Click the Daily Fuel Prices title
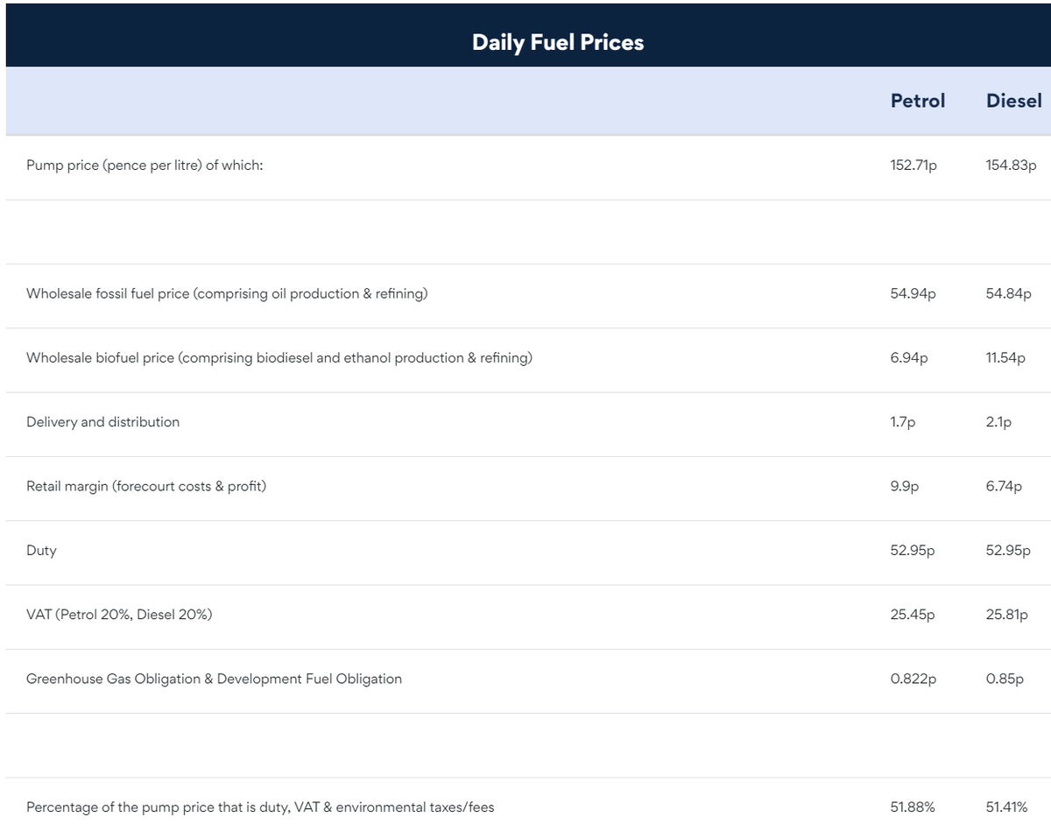 [557, 42]
